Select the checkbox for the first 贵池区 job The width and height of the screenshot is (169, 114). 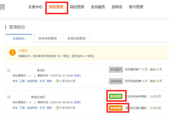9,70
